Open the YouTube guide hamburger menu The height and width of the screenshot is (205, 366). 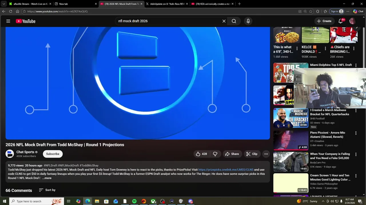click(8, 21)
